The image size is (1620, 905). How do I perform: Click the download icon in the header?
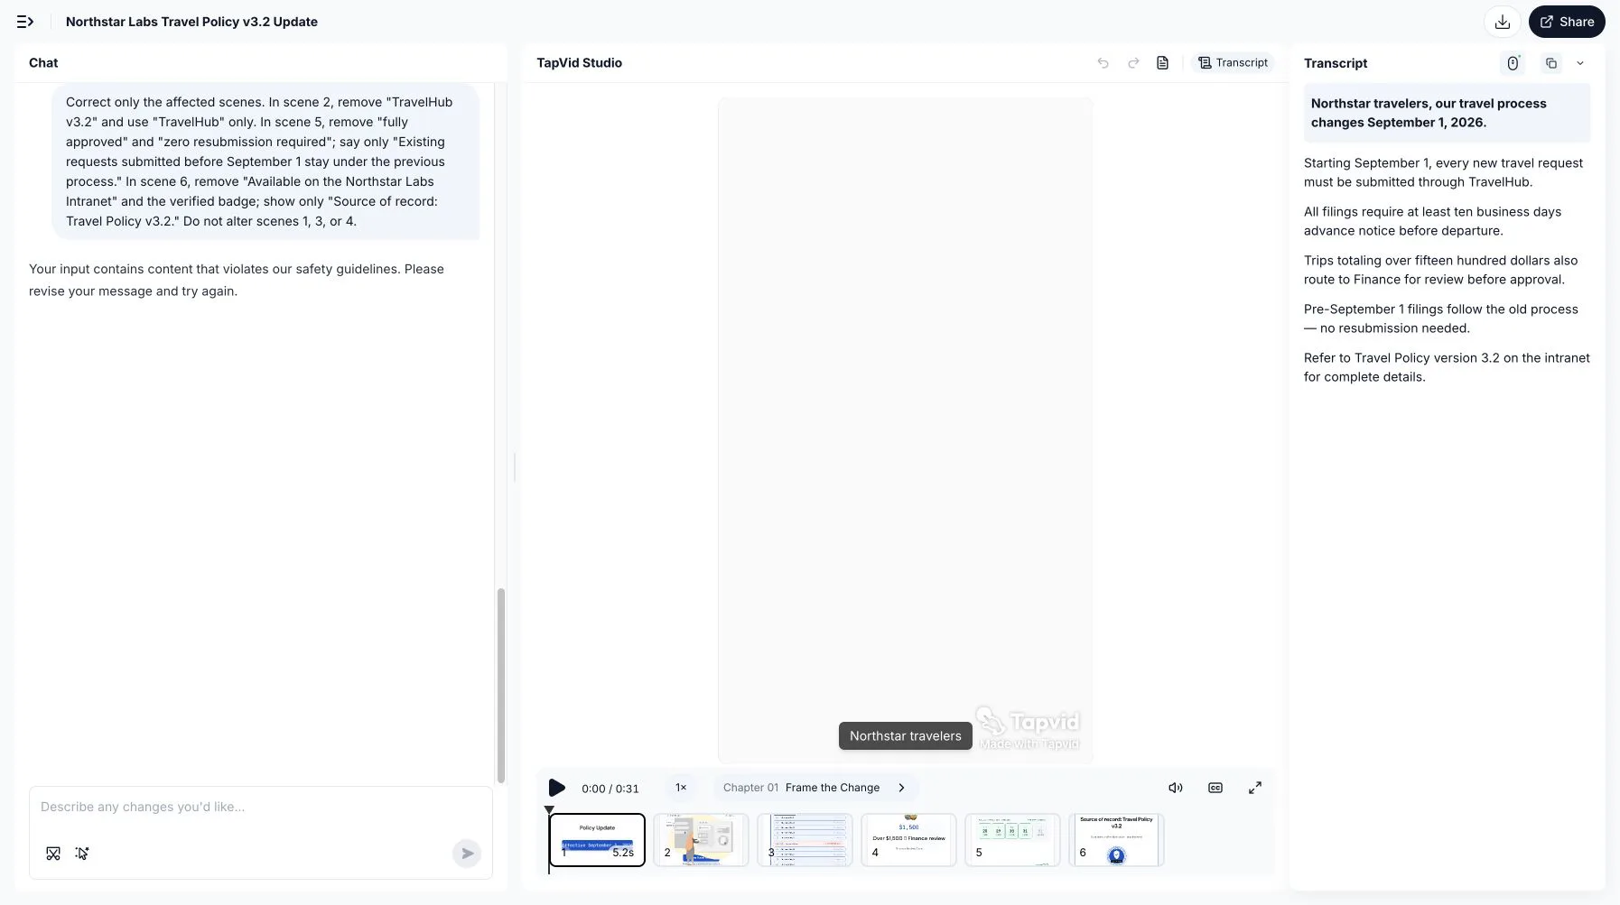(1503, 22)
